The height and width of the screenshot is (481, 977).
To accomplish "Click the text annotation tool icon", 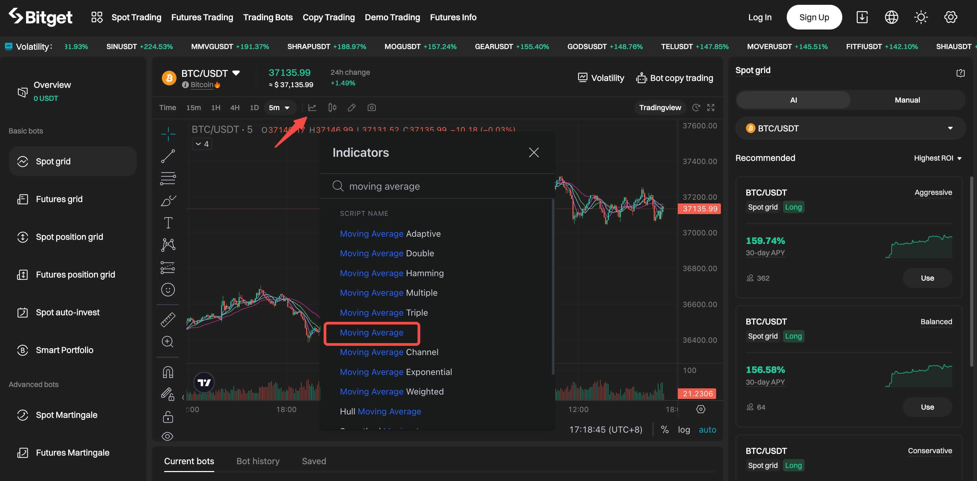I will (x=167, y=223).
